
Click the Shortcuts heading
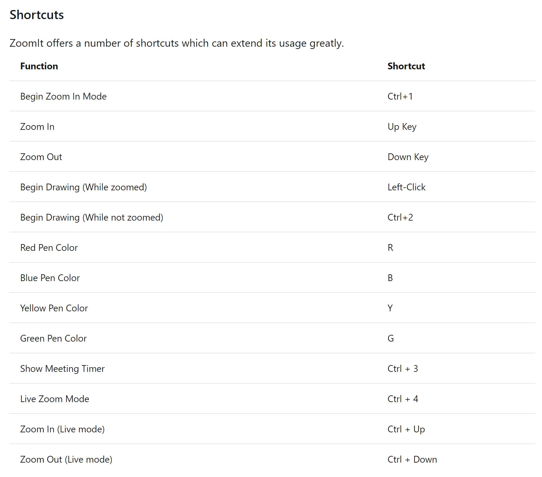point(36,15)
